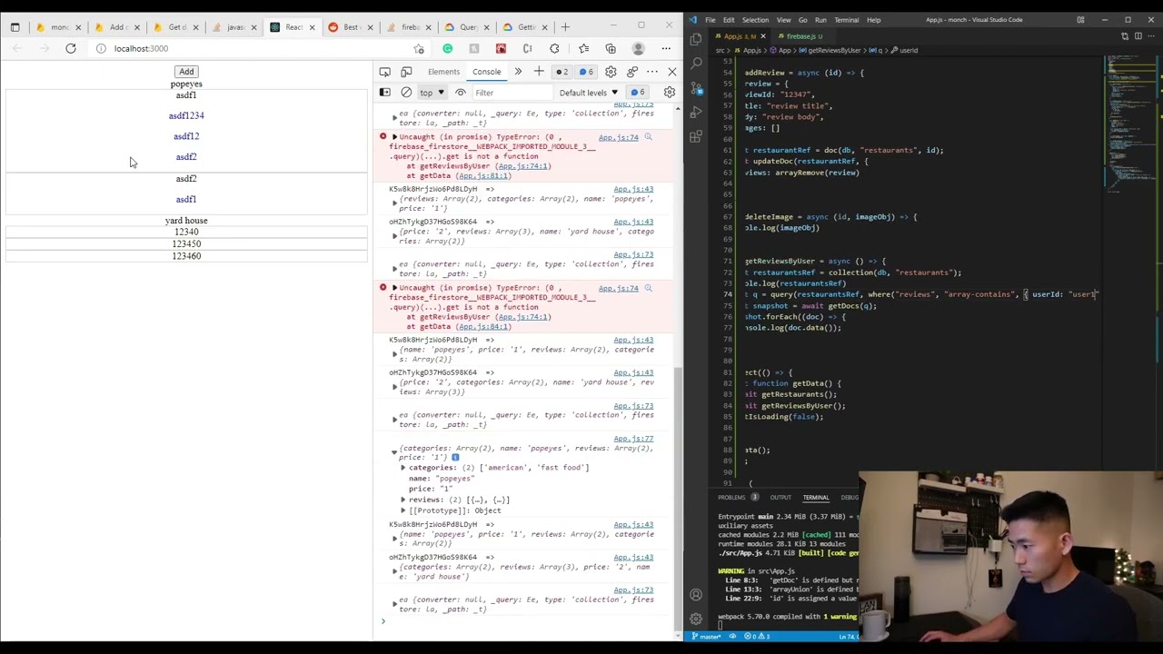Image resolution: width=1163 pixels, height=654 pixels.
Task: Open the browser profile avatar
Action: click(x=639, y=48)
